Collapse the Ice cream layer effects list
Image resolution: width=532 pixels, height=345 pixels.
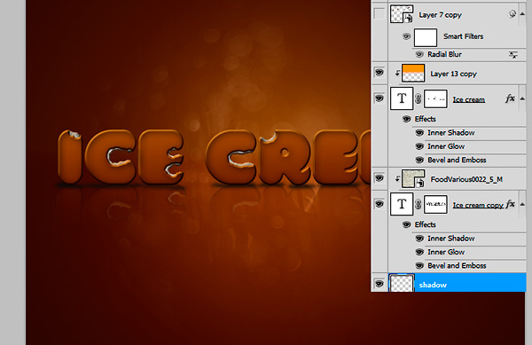tap(522, 98)
